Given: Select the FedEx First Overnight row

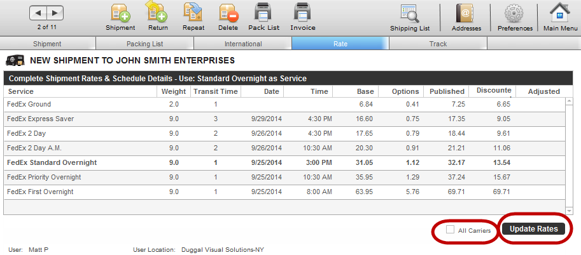Looking at the screenshot, I should tap(284, 192).
